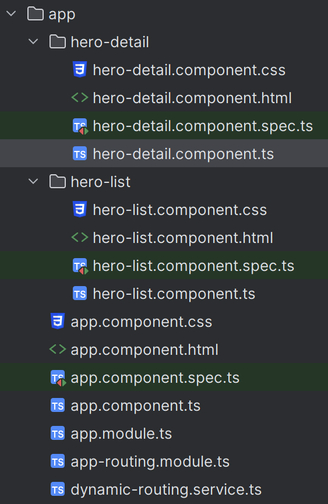The width and height of the screenshot is (328, 504).
Task: Collapse the hero-detail folder chevron
Action: (x=33, y=41)
